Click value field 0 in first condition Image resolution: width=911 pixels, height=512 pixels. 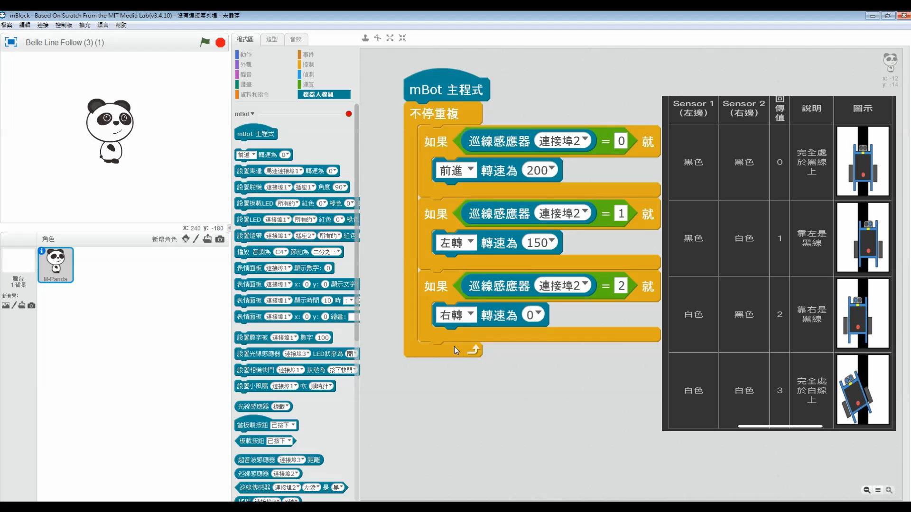point(621,141)
